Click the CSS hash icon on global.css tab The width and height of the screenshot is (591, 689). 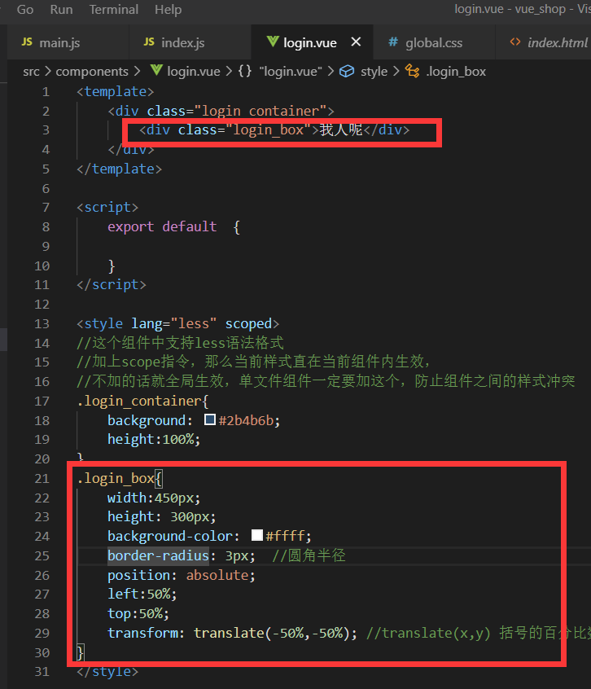[393, 42]
